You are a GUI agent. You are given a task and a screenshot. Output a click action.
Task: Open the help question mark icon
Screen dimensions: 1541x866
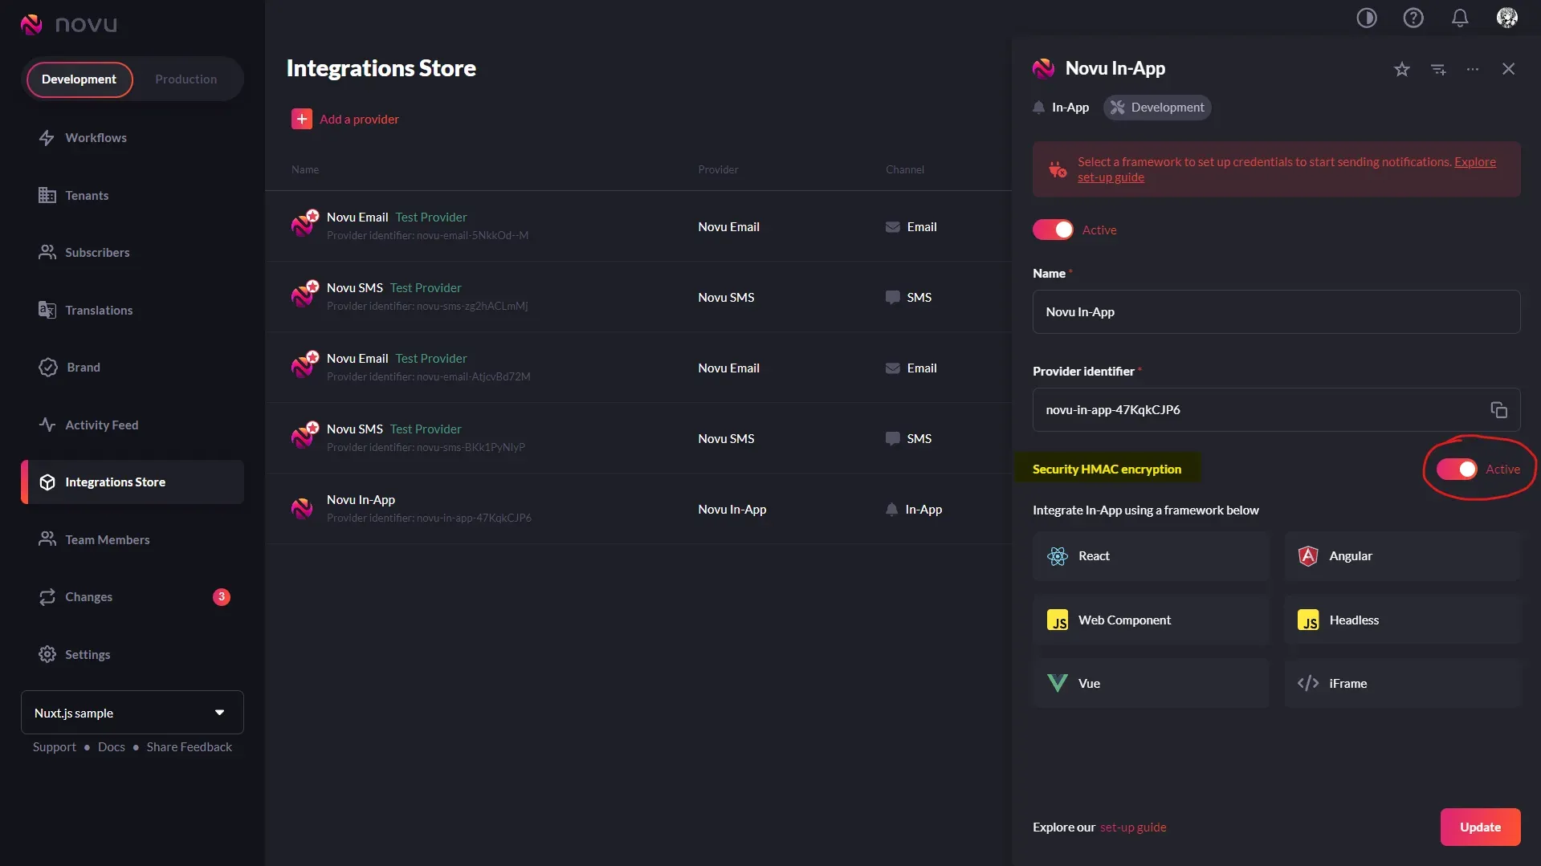[x=1413, y=18]
